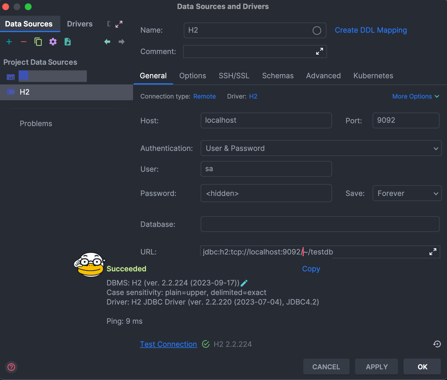Switch to the Drivers tab

click(x=80, y=24)
